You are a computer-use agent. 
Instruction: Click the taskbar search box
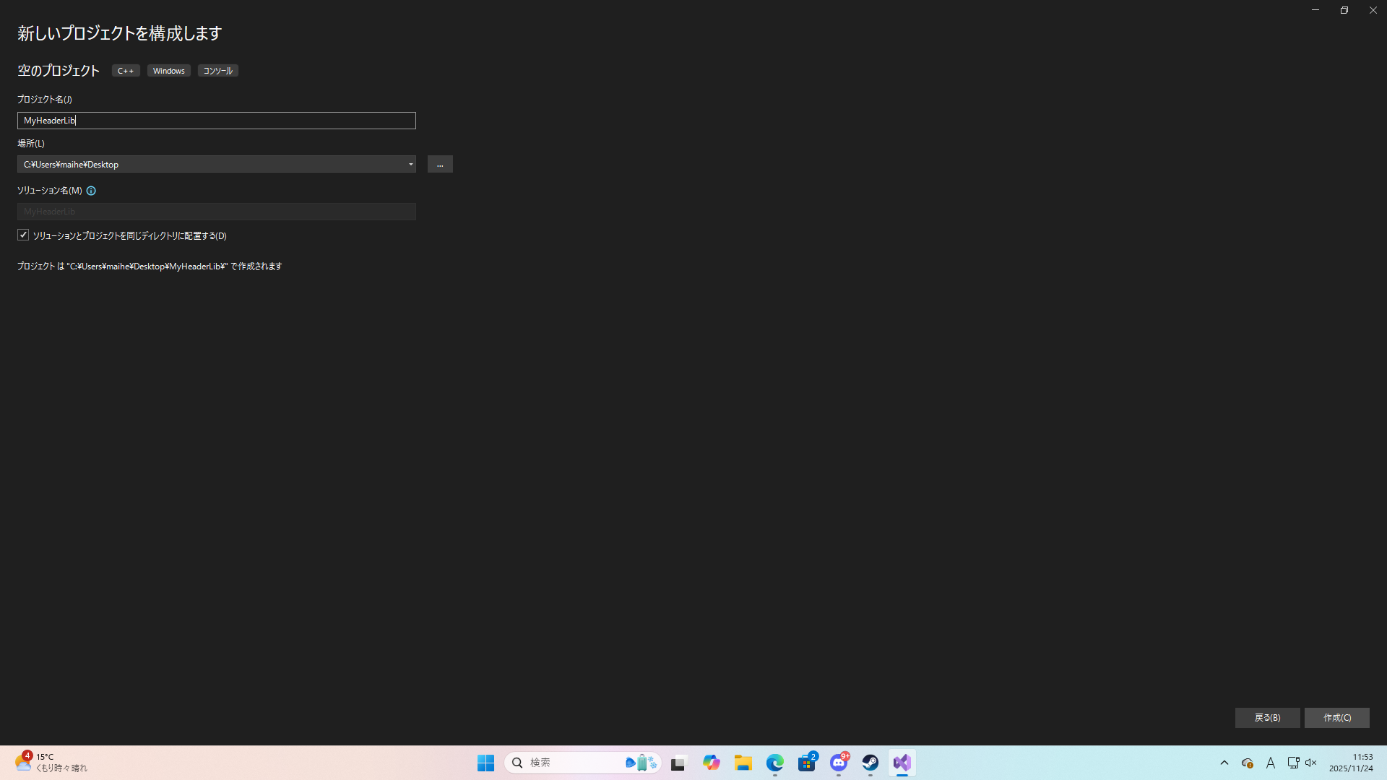tap(571, 763)
